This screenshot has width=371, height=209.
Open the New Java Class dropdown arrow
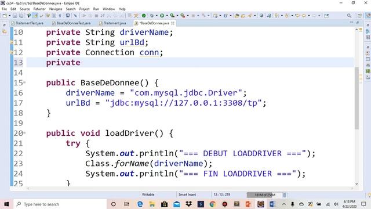[x=231, y=16]
